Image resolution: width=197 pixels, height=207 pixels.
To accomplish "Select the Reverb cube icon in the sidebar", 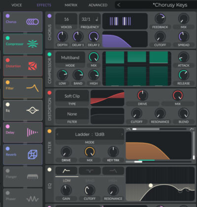I will point(33,154).
